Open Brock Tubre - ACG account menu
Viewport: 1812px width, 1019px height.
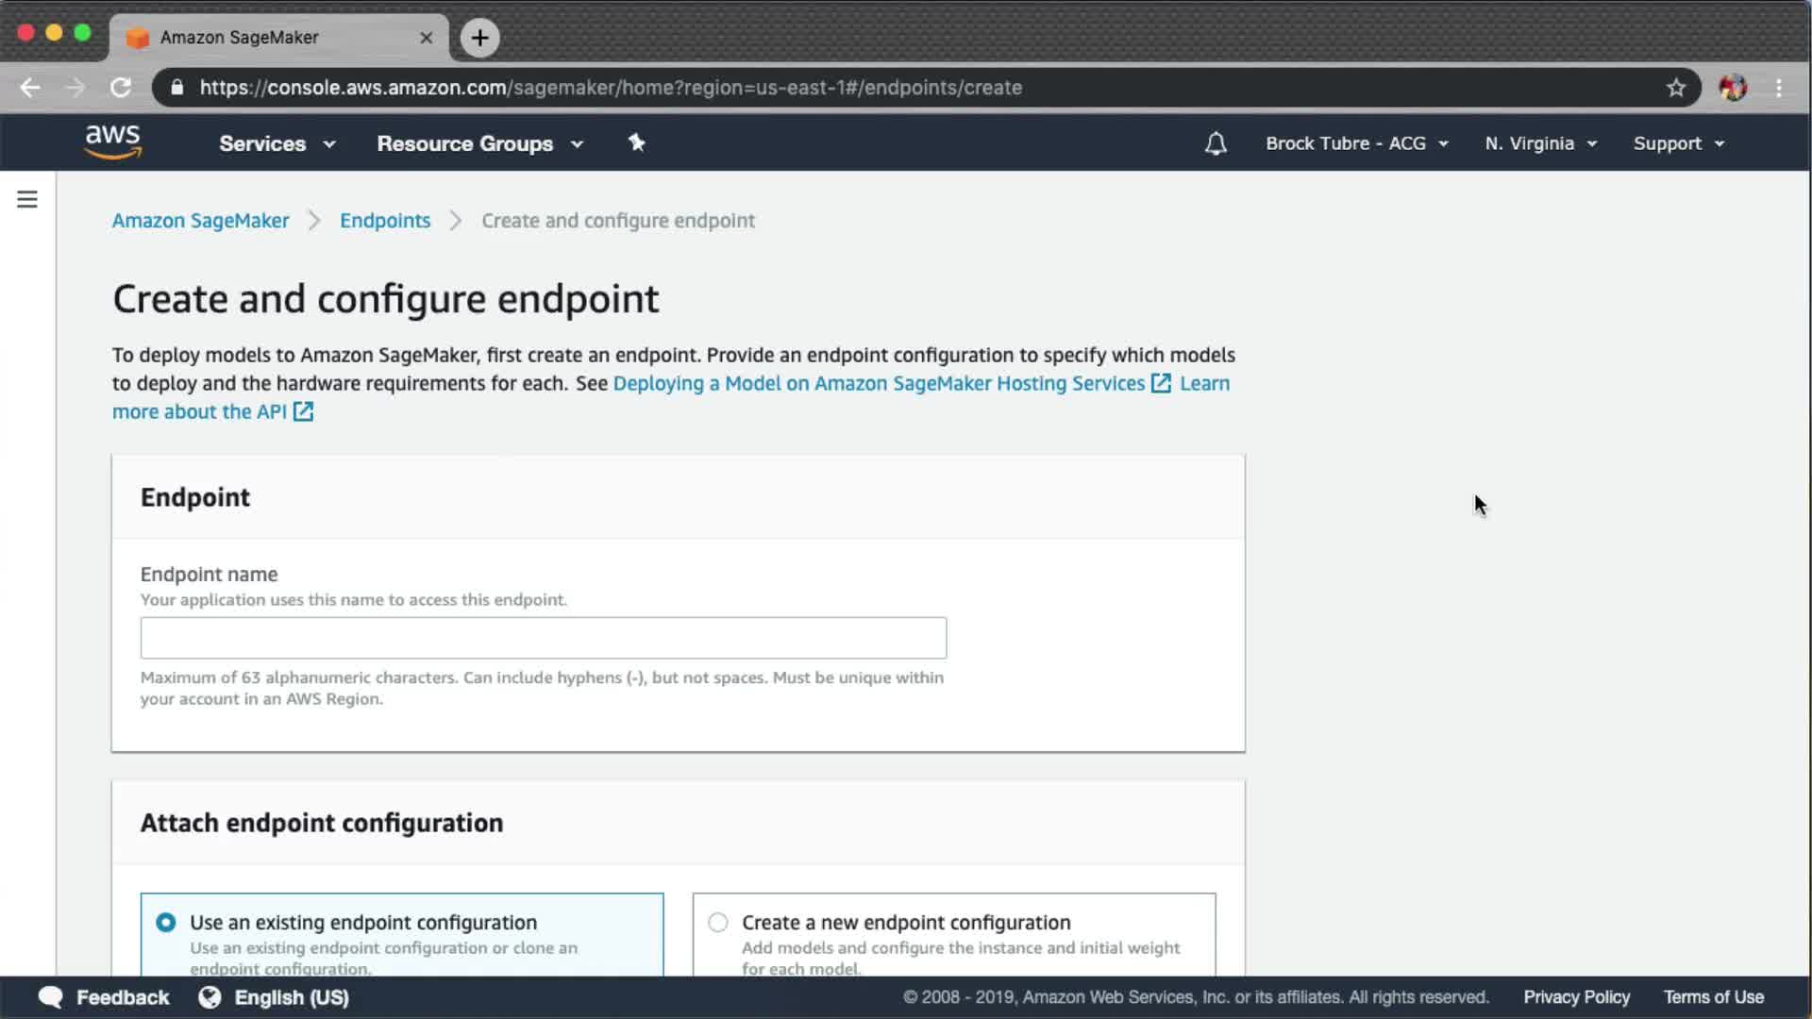(1356, 143)
